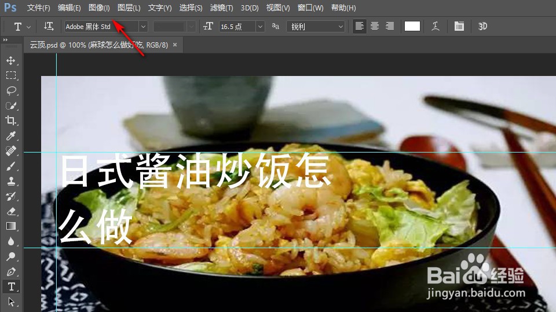
Task: Select the Gradient tool
Action: tap(10, 226)
